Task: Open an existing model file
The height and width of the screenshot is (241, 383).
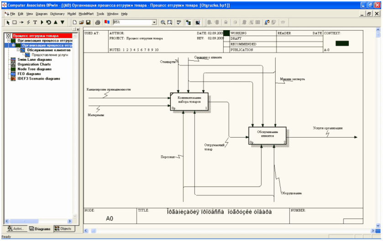Action: [x=81, y=22]
